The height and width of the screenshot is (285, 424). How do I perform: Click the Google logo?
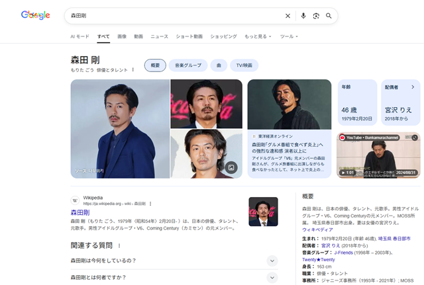35,15
